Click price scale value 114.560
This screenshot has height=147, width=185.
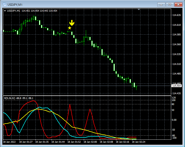pyautogui.click(x=176, y=44)
